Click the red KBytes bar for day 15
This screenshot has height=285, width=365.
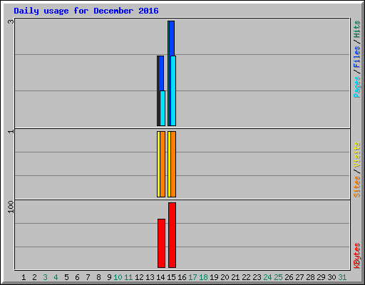pos(172,235)
